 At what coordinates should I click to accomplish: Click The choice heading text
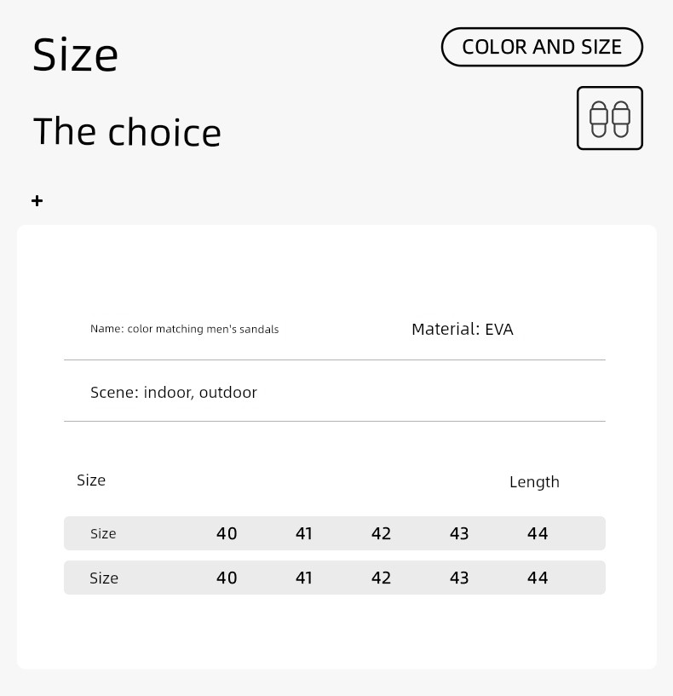click(x=127, y=131)
